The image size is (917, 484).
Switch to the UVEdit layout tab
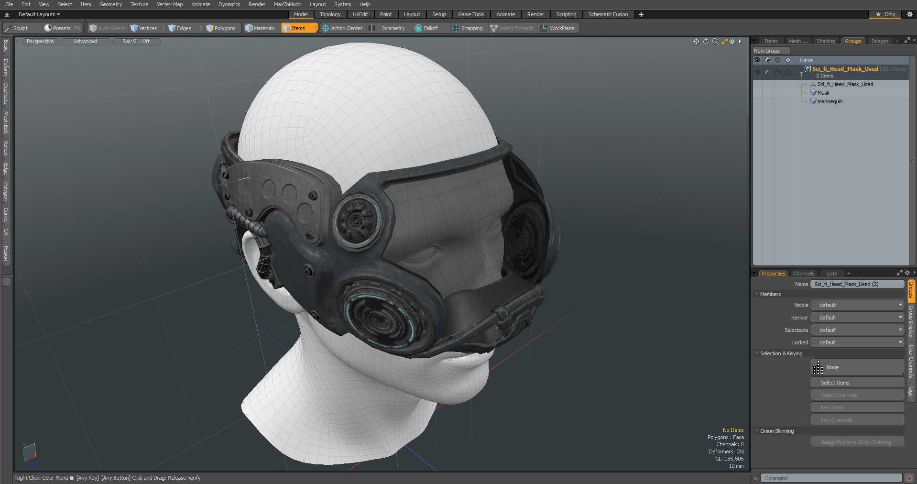(360, 14)
